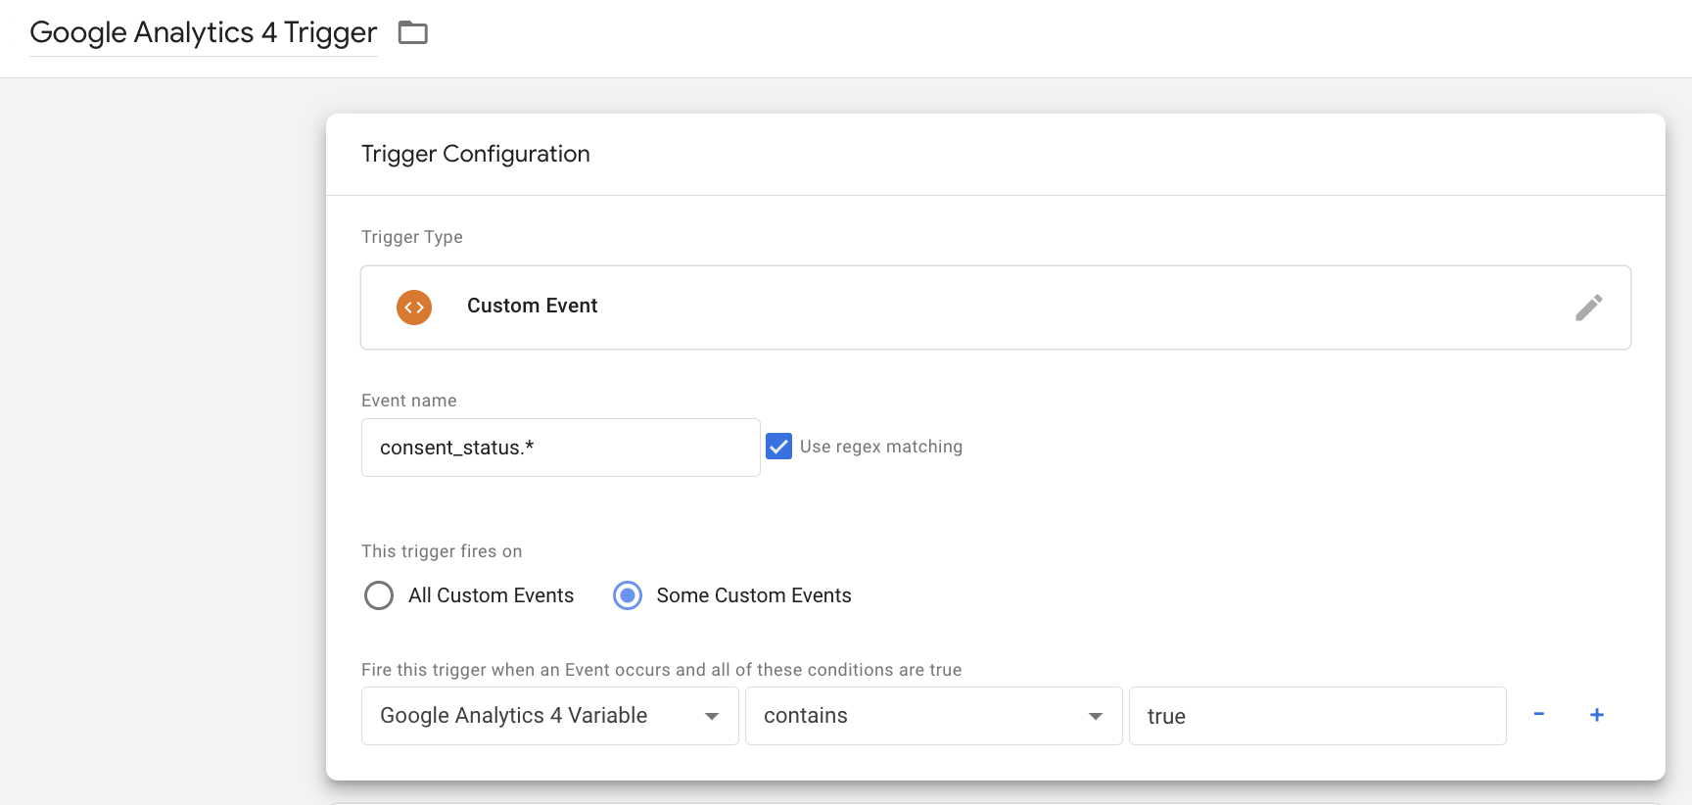This screenshot has height=805, width=1692.
Task: Edit the trigger type with pencil icon
Action: point(1588,308)
